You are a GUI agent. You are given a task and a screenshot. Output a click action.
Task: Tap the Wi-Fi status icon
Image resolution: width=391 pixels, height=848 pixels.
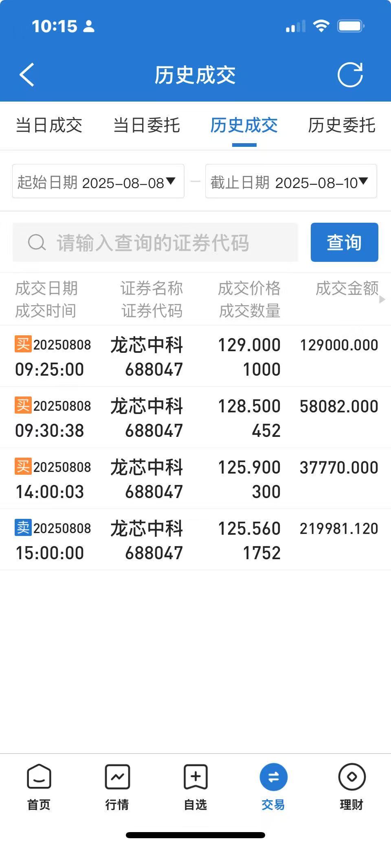(321, 26)
